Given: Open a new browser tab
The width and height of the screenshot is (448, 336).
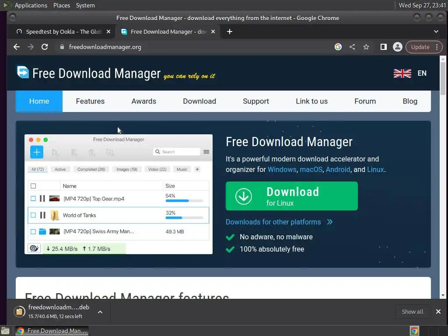Looking at the screenshot, I should tap(229, 31).
